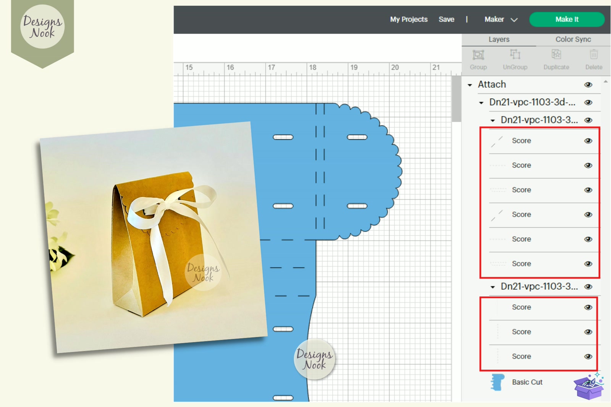Screen dimensions: 611x407
Task: Open the Maker machine dropdown
Action: click(x=501, y=19)
